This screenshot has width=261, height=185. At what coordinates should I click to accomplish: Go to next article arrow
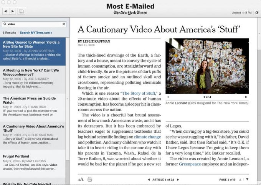click(178, 180)
